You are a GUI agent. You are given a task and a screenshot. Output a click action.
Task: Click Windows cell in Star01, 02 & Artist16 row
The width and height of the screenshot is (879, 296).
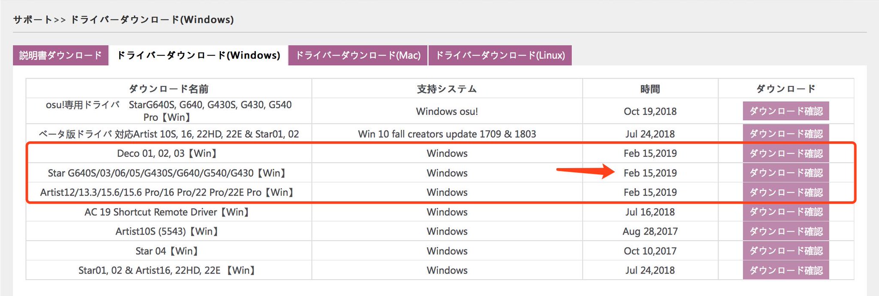447,270
